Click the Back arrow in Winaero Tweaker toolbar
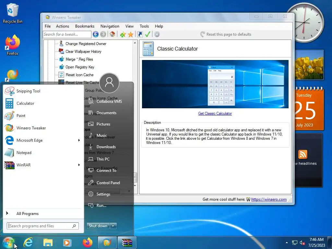332x249 pixels. (x=96, y=34)
